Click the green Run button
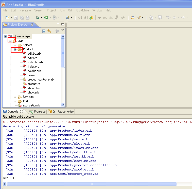 point(46,18)
